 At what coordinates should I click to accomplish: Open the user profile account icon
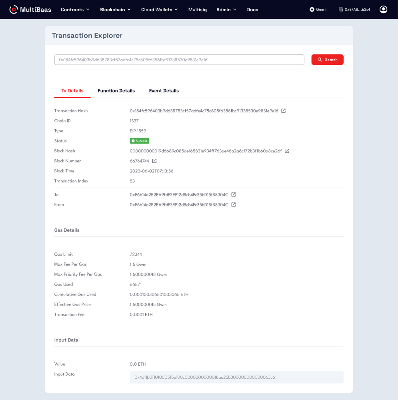pyautogui.click(x=383, y=9)
